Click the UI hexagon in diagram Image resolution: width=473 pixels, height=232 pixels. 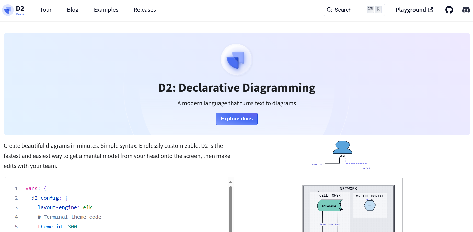pos(370,205)
